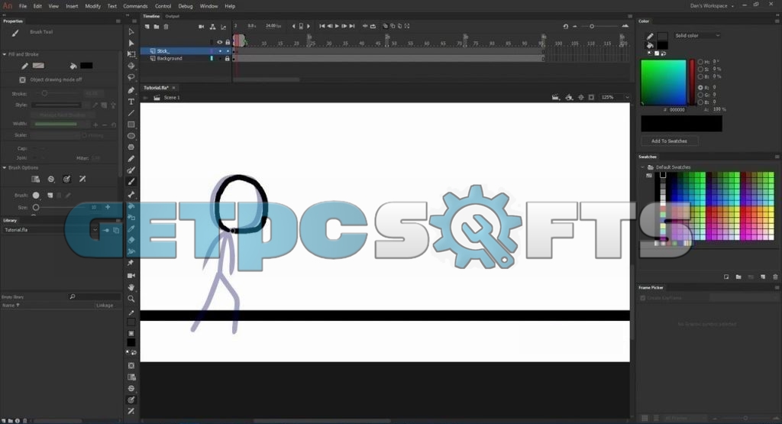Collapse the Default Swatches folder
The width and height of the screenshot is (782, 424).
point(643,167)
